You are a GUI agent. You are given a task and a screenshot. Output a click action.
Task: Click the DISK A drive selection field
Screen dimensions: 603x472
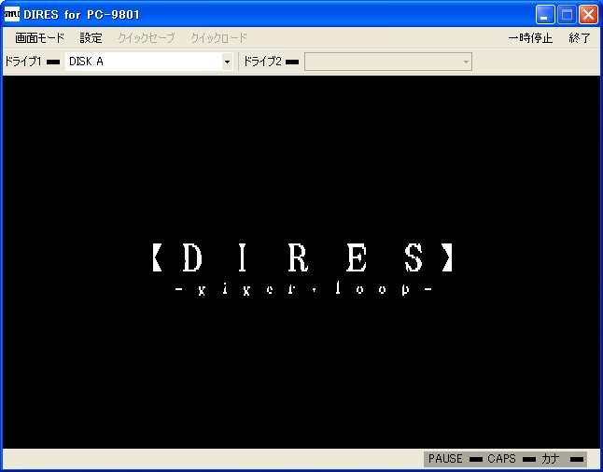[x=148, y=62]
